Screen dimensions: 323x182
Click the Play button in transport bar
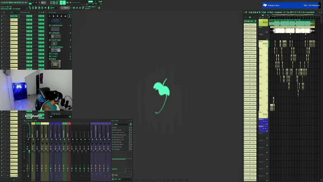tap(33, 3)
